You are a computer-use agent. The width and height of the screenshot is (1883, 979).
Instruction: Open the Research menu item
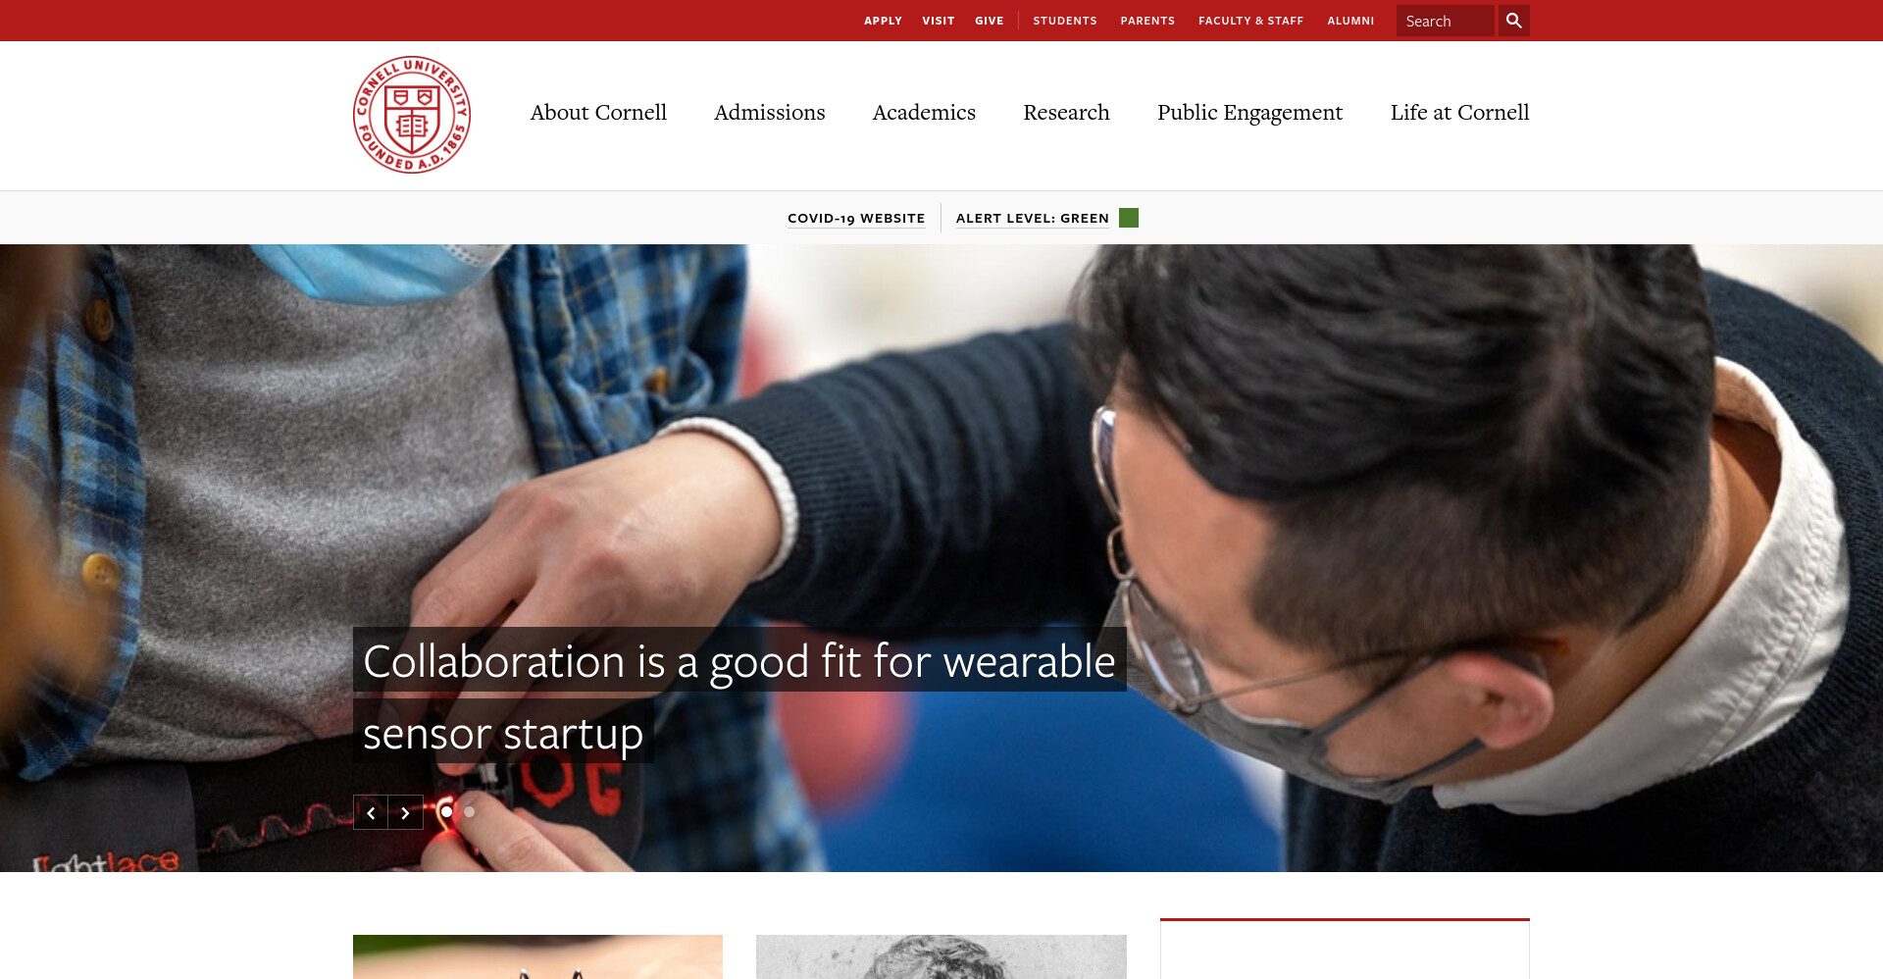pos(1066,113)
